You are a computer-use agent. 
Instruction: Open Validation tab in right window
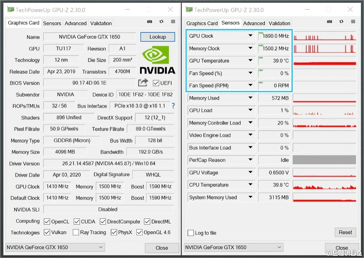[x=279, y=23]
